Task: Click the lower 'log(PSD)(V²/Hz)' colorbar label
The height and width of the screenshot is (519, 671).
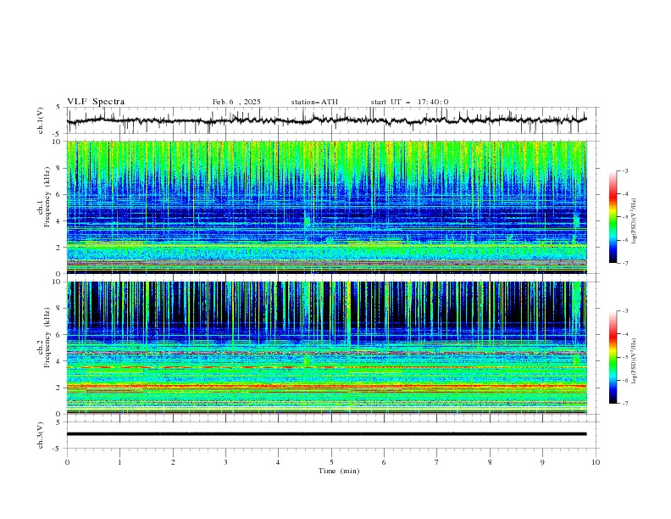Action: coord(635,361)
